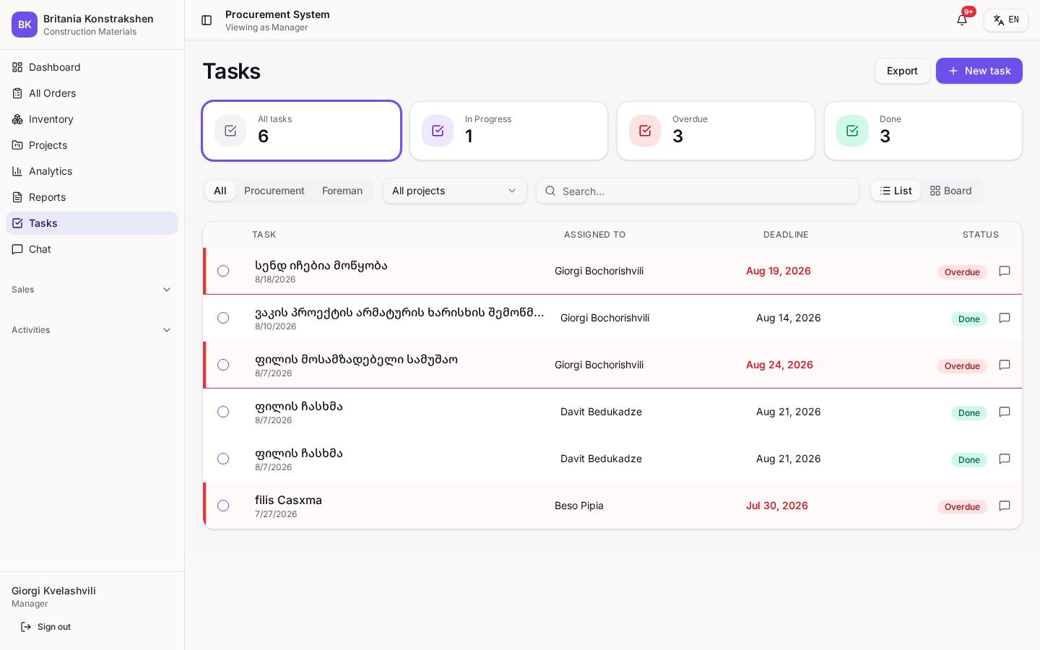
Task: Click the Aug 14, 2026 deadline
Action: [x=789, y=318]
